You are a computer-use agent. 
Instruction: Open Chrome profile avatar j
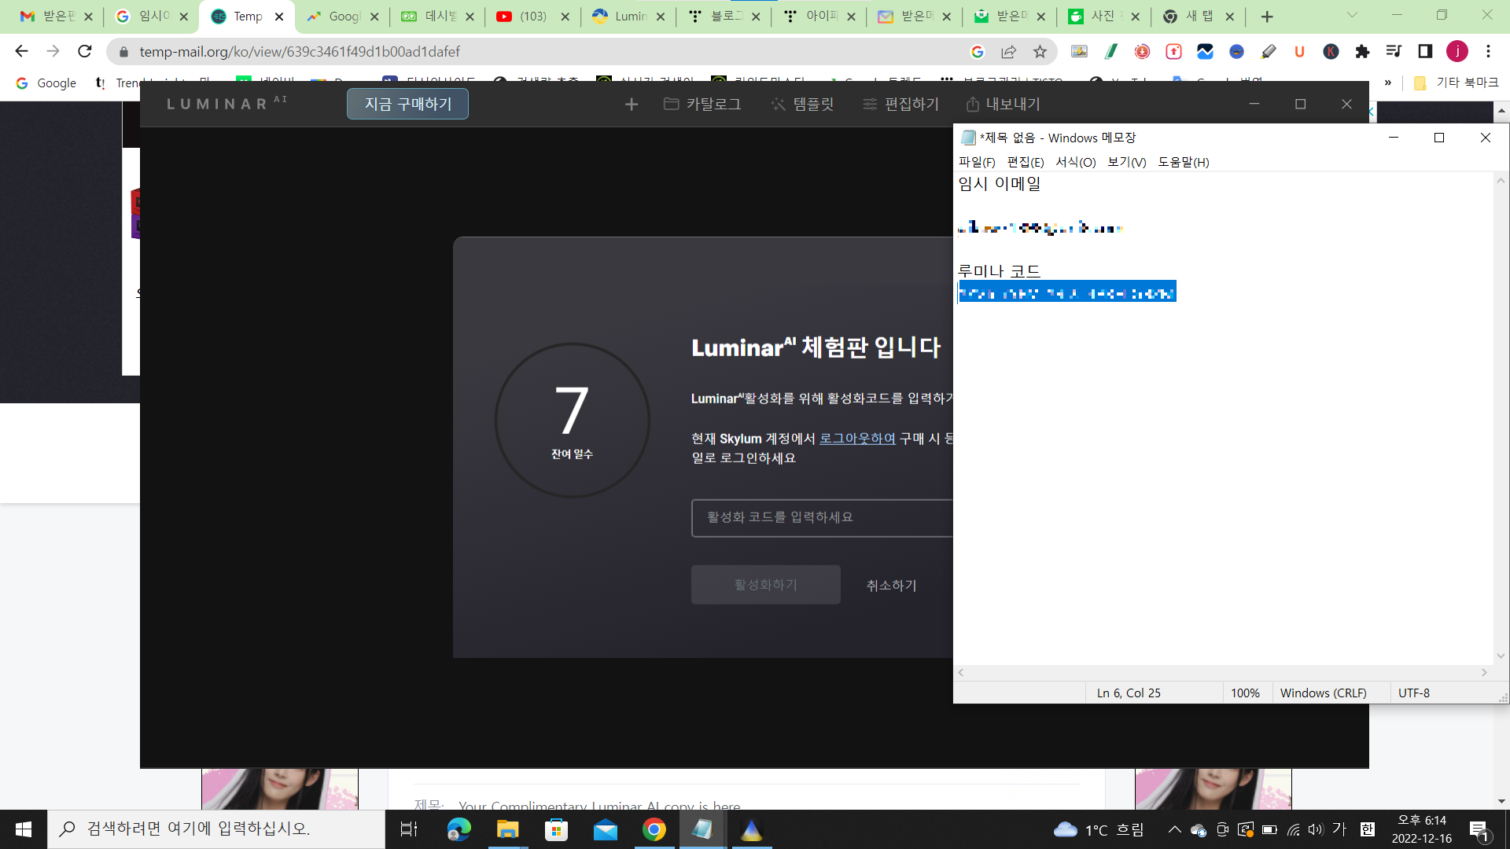tap(1457, 52)
